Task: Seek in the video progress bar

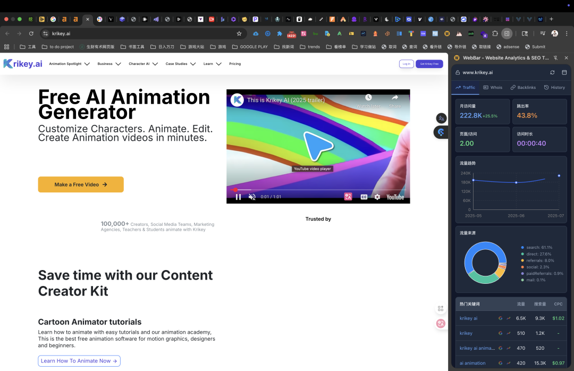Action: [318, 190]
